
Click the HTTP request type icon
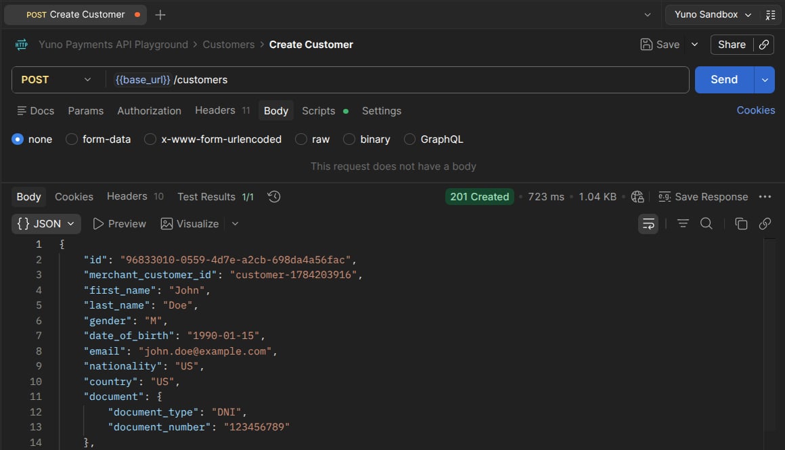click(22, 45)
